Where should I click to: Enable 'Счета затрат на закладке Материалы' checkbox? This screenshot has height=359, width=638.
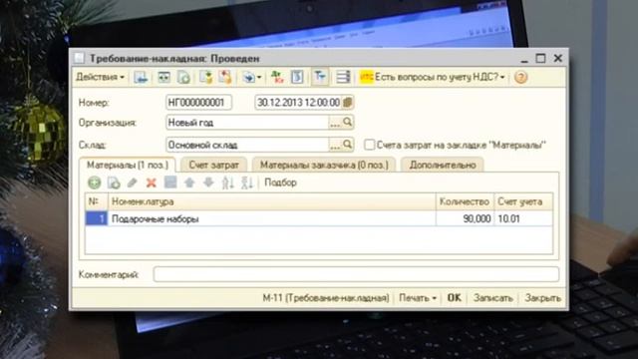pyautogui.click(x=369, y=145)
